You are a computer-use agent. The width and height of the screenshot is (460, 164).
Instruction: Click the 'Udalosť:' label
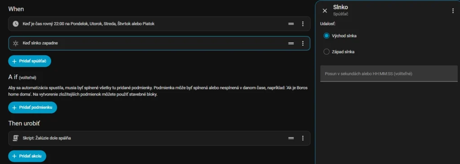(328, 24)
